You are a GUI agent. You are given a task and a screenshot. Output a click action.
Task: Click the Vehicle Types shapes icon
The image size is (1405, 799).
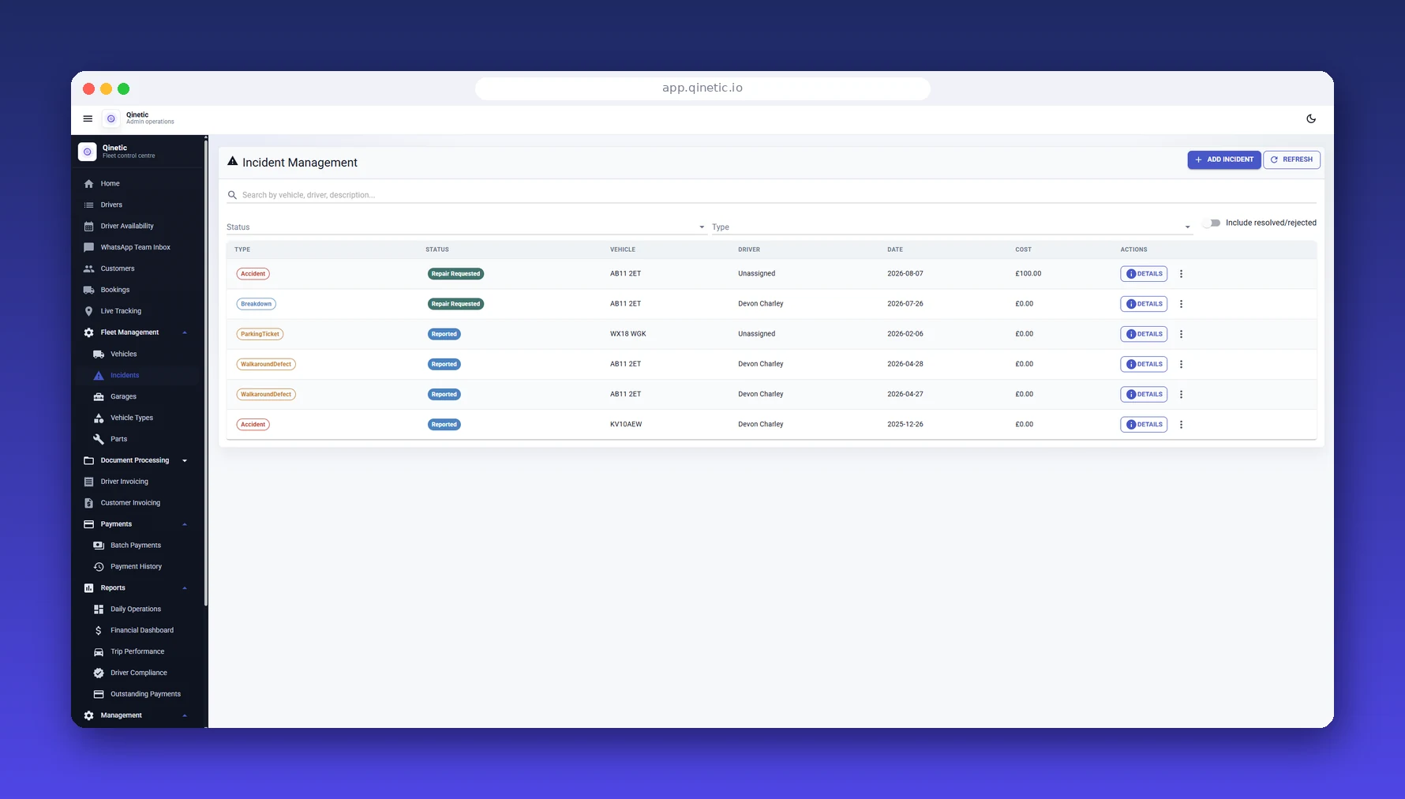99,418
